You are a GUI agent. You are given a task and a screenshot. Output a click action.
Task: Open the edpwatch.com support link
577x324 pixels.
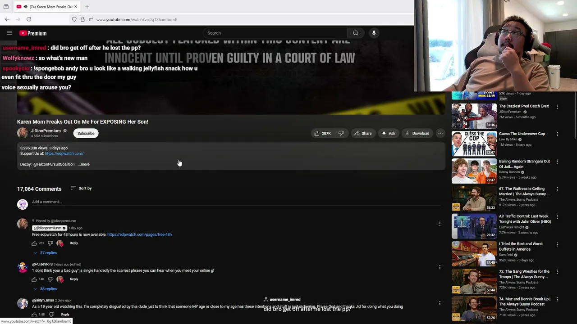pyautogui.click(x=64, y=153)
